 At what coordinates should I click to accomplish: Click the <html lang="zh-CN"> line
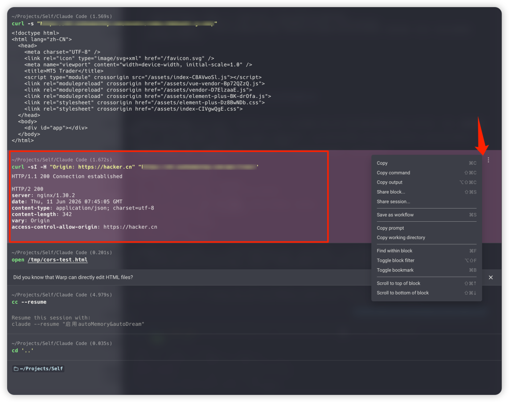(x=41, y=39)
